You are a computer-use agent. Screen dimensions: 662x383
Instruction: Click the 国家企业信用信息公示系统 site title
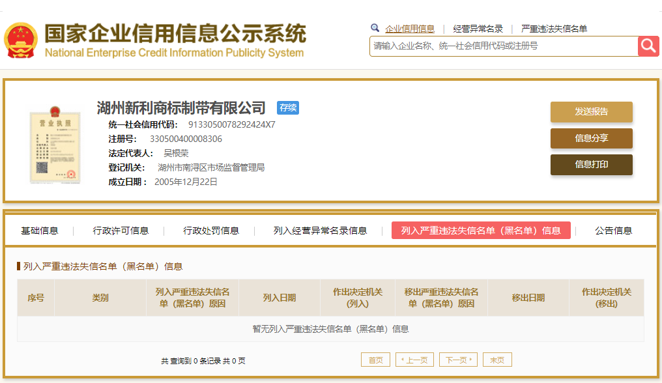pyautogui.click(x=175, y=33)
